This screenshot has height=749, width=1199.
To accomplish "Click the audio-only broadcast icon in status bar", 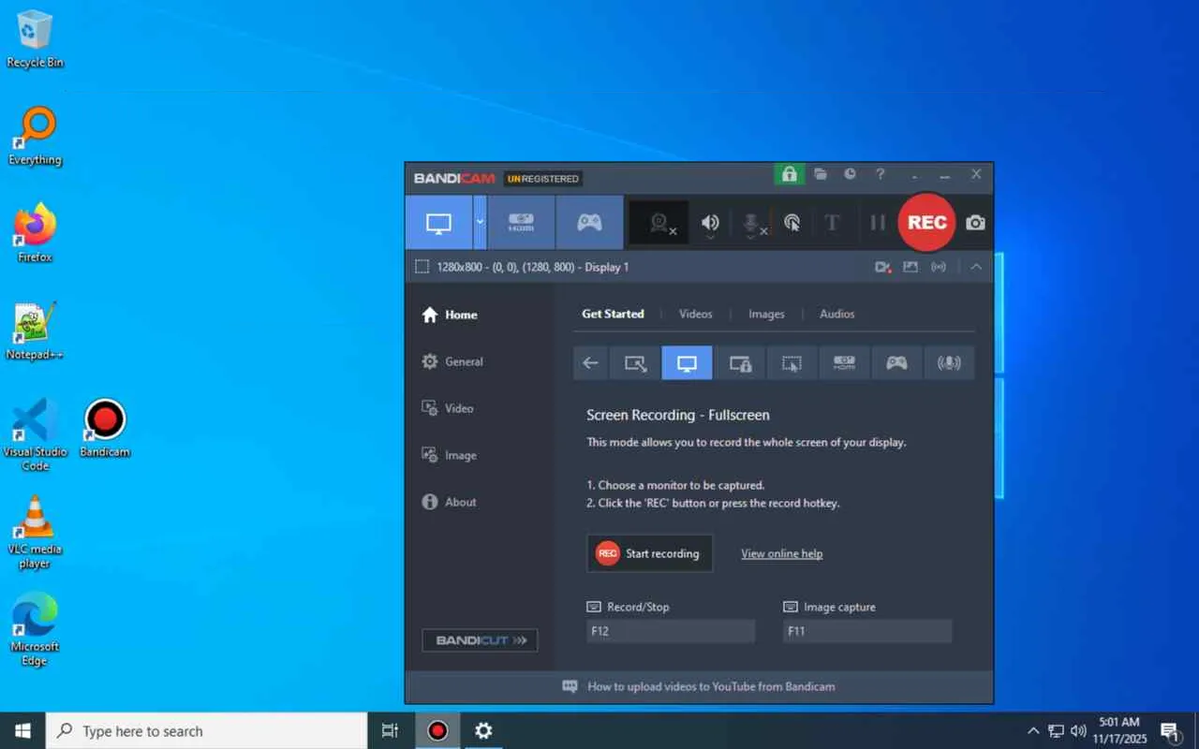I will click(939, 267).
